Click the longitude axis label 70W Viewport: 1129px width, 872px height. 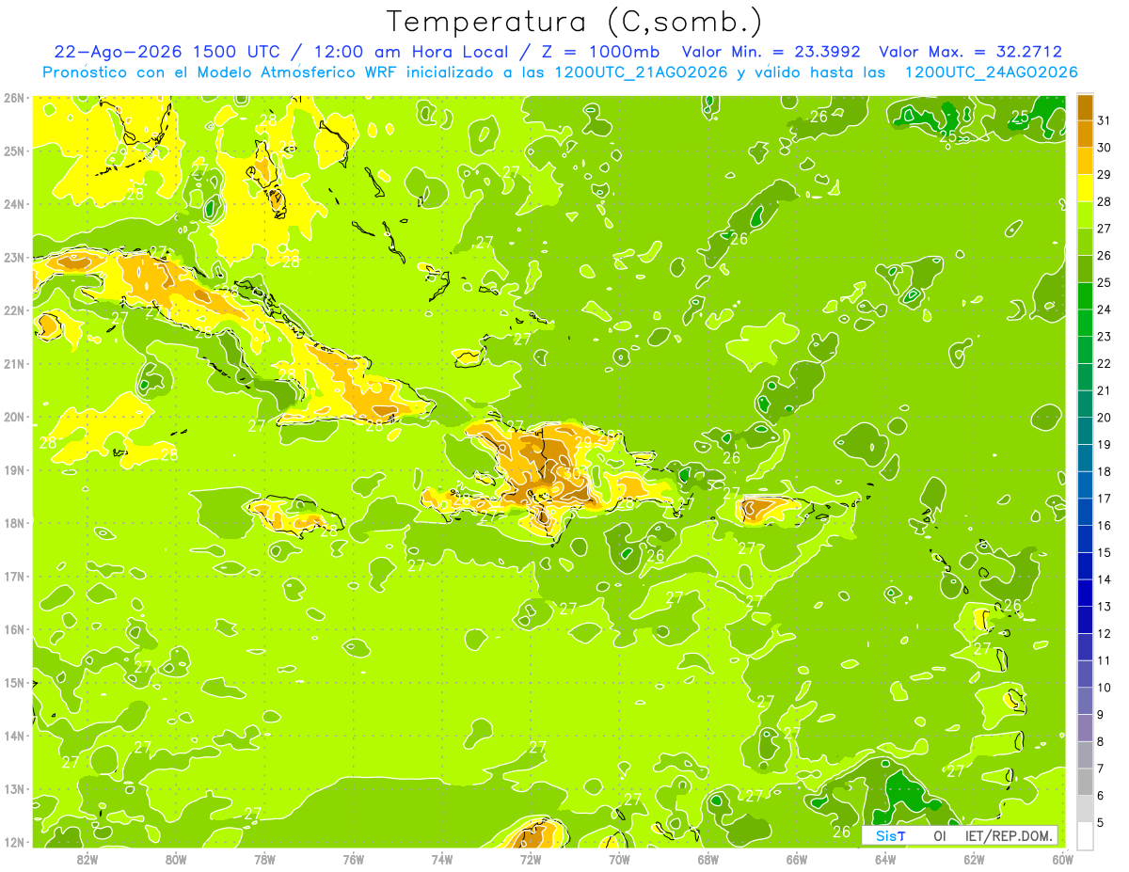pos(620,859)
